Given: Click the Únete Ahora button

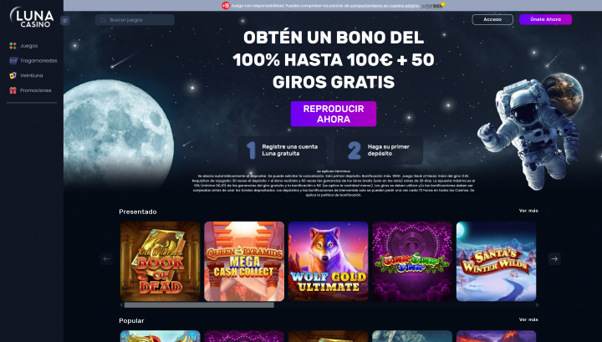Looking at the screenshot, I should [x=545, y=19].
